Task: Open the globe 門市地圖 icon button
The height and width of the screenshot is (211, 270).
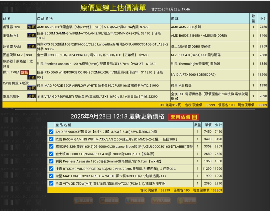Action: point(135,200)
